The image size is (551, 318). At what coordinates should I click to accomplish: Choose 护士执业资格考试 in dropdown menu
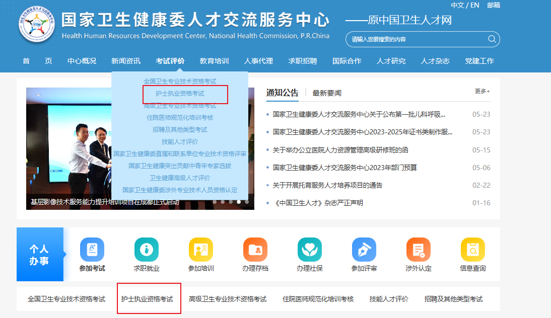(x=180, y=94)
